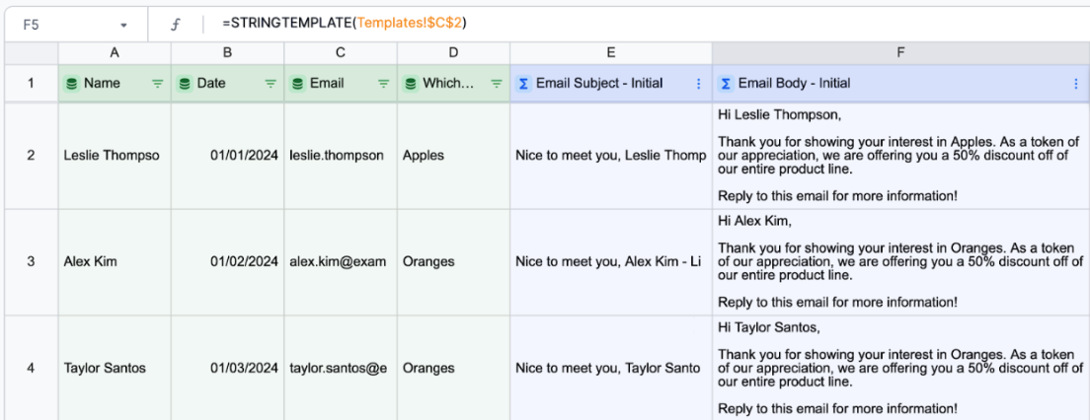Select column B header
The image size is (1090, 420).
[x=227, y=53]
